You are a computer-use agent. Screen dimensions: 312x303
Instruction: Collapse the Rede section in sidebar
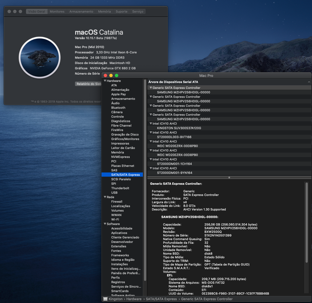pyautogui.click(x=105, y=197)
